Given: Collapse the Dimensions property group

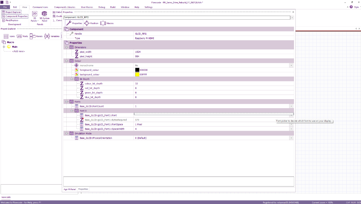Looking at the screenshot, I should pyautogui.click(x=66, y=47).
